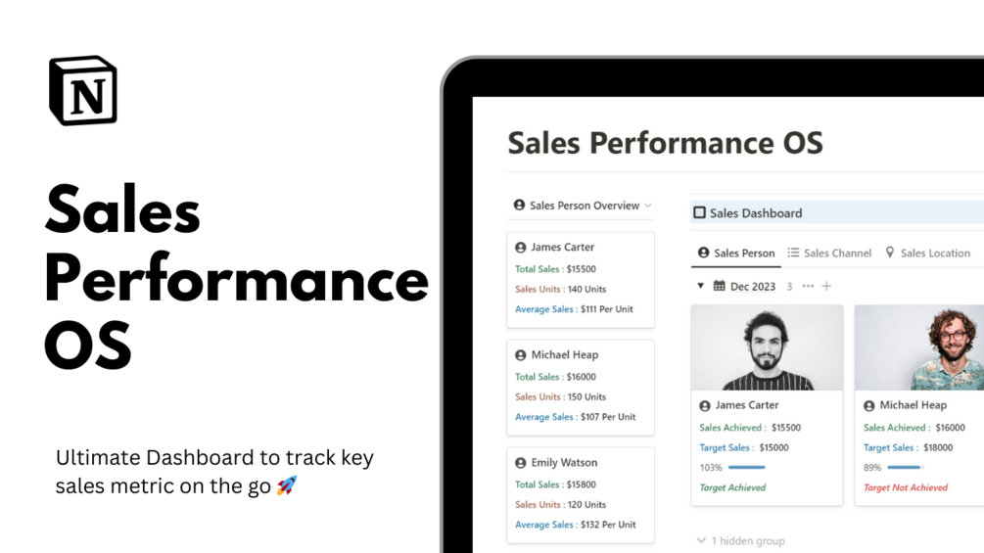Click person icon beside Emily Watson

pyautogui.click(x=520, y=463)
